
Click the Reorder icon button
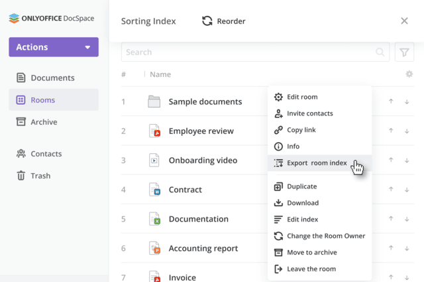point(207,21)
